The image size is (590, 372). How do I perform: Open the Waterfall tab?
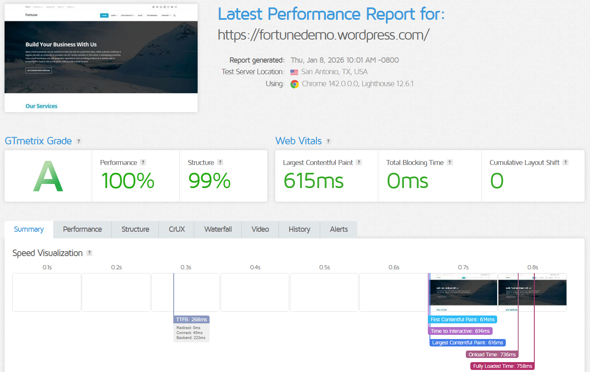click(x=218, y=229)
